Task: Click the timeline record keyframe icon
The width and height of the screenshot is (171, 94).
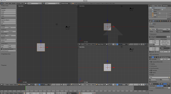Action: (80, 93)
